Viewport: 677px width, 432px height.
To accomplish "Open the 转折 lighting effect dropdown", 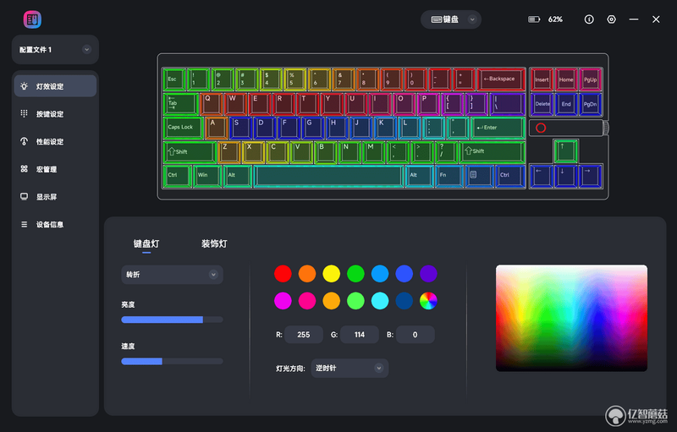I will pos(172,275).
